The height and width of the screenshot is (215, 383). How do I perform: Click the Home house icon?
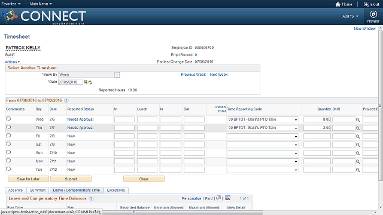(338, 4)
